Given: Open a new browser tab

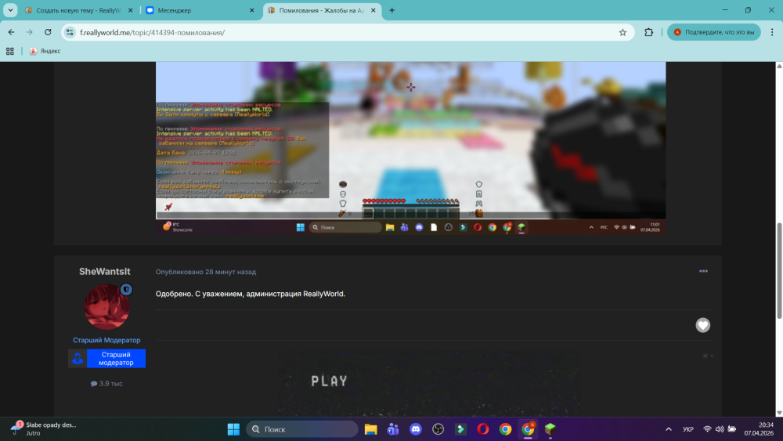Looking at the screenshot, I should point(392,10).
